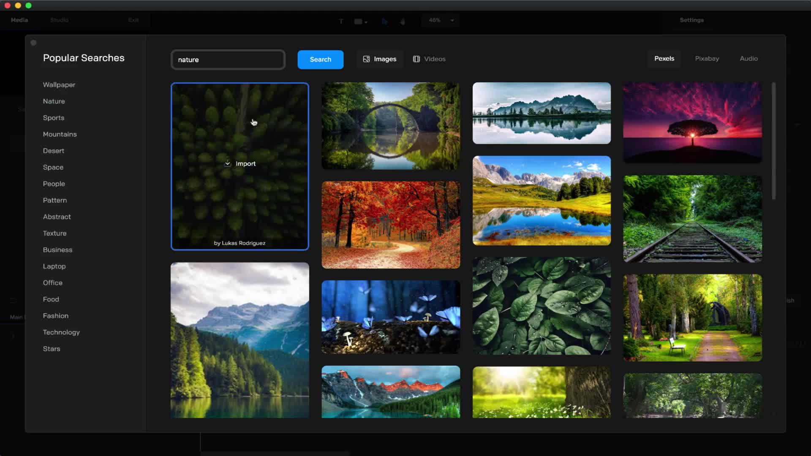Click the Search button
The height and width of the screenshot is (456, 811).
click(x=320, y=60)
